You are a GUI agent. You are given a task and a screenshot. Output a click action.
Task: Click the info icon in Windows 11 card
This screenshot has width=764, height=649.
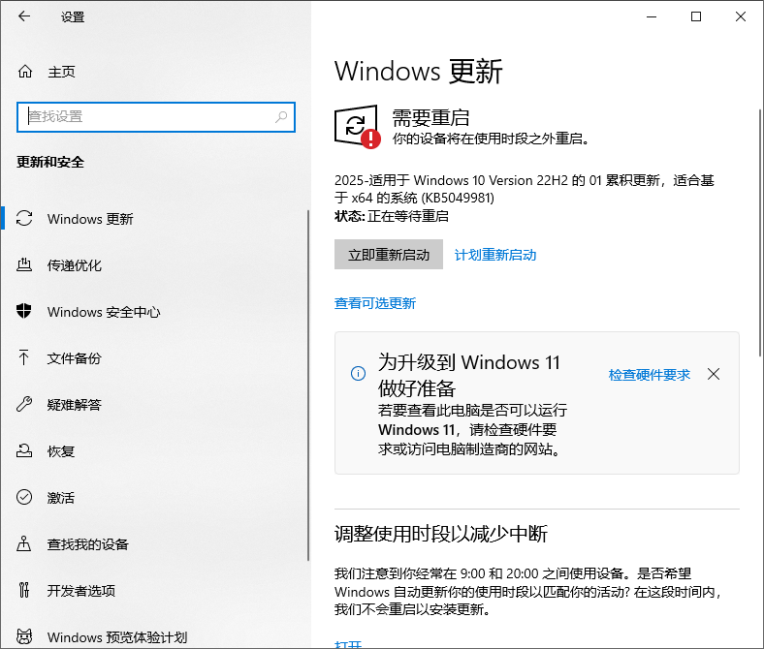pyautogui.click(x=358, y=374)
